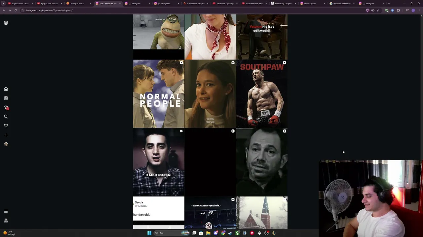
Task: Open the Chrome three-dot menu
Action: coord(419,10)
